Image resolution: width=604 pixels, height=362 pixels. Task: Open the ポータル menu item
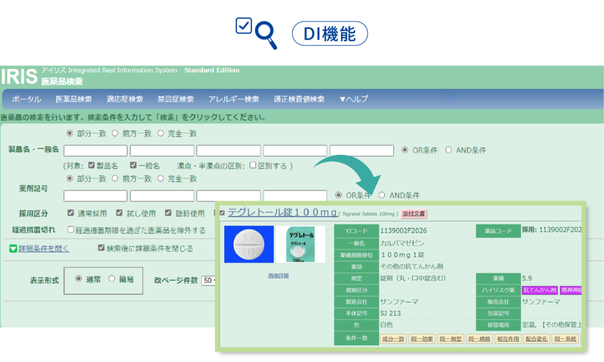(26, 99)
